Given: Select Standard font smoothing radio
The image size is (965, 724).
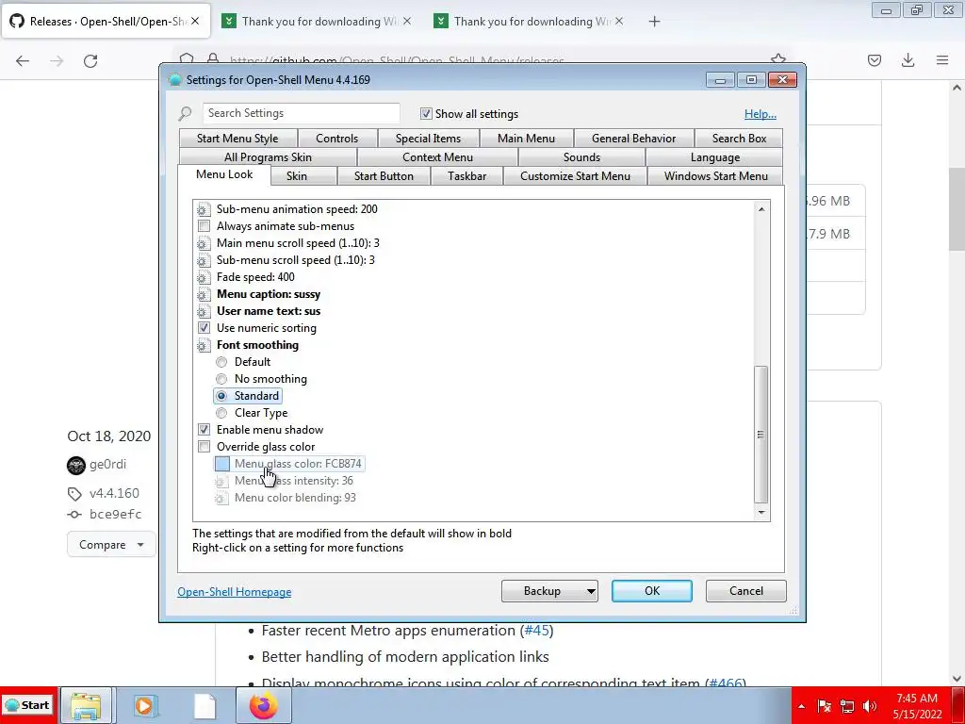Looking at the screenshot, I should click(x=221, y=396).
